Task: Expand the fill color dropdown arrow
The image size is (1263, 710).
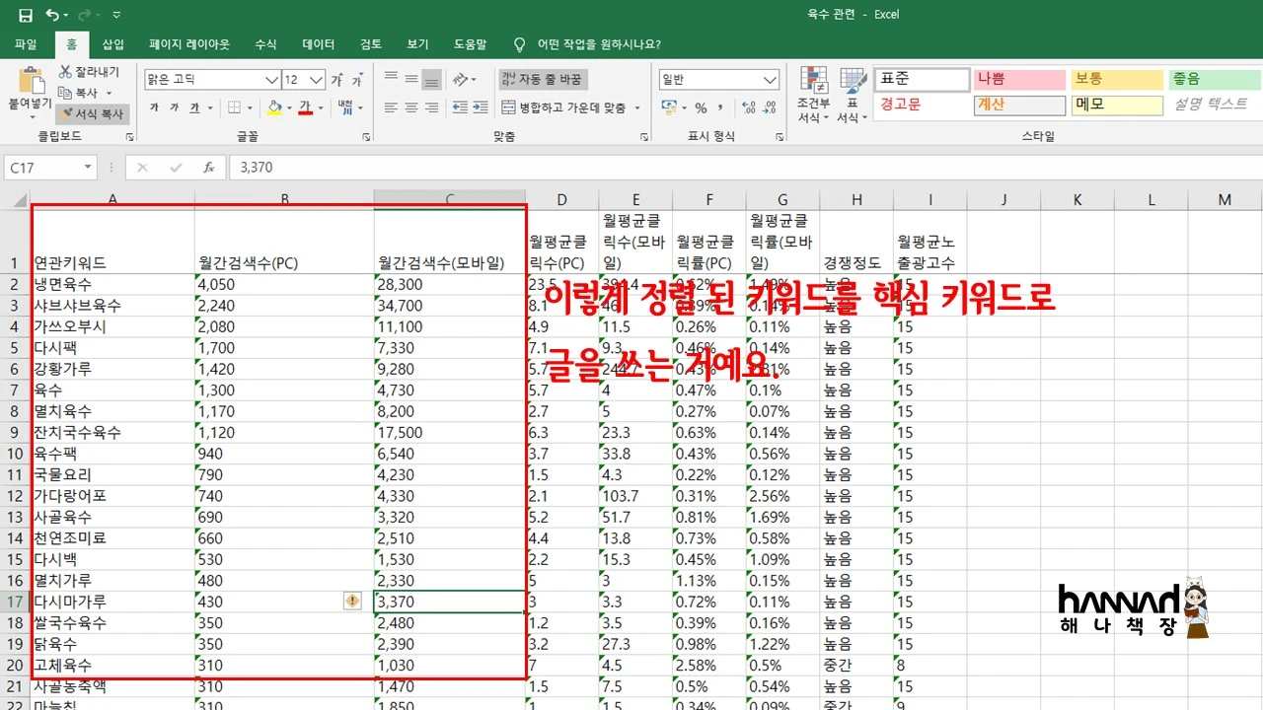Action: [x=289, y=107]
